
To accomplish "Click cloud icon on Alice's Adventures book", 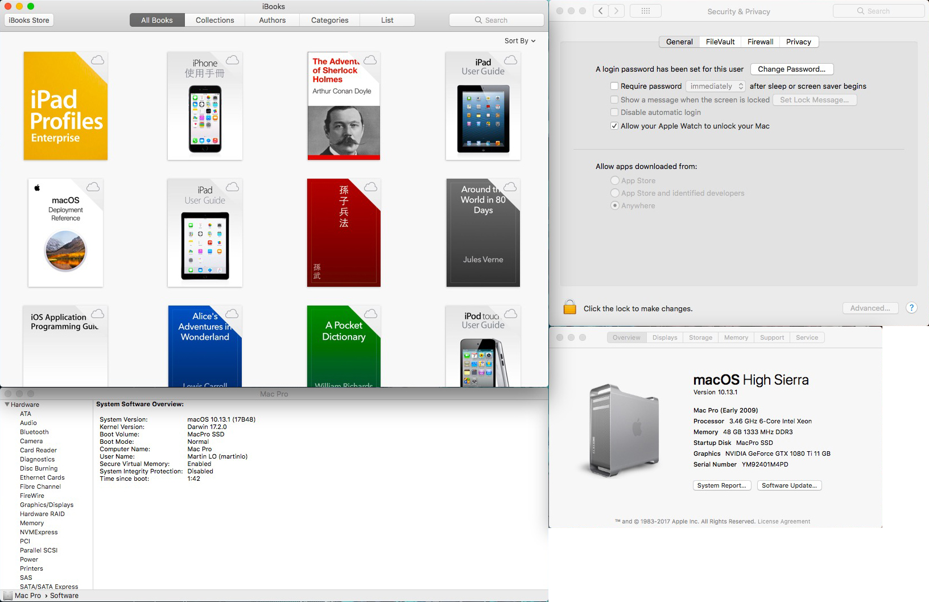I will pyautogui.click(x=232, y=314).
